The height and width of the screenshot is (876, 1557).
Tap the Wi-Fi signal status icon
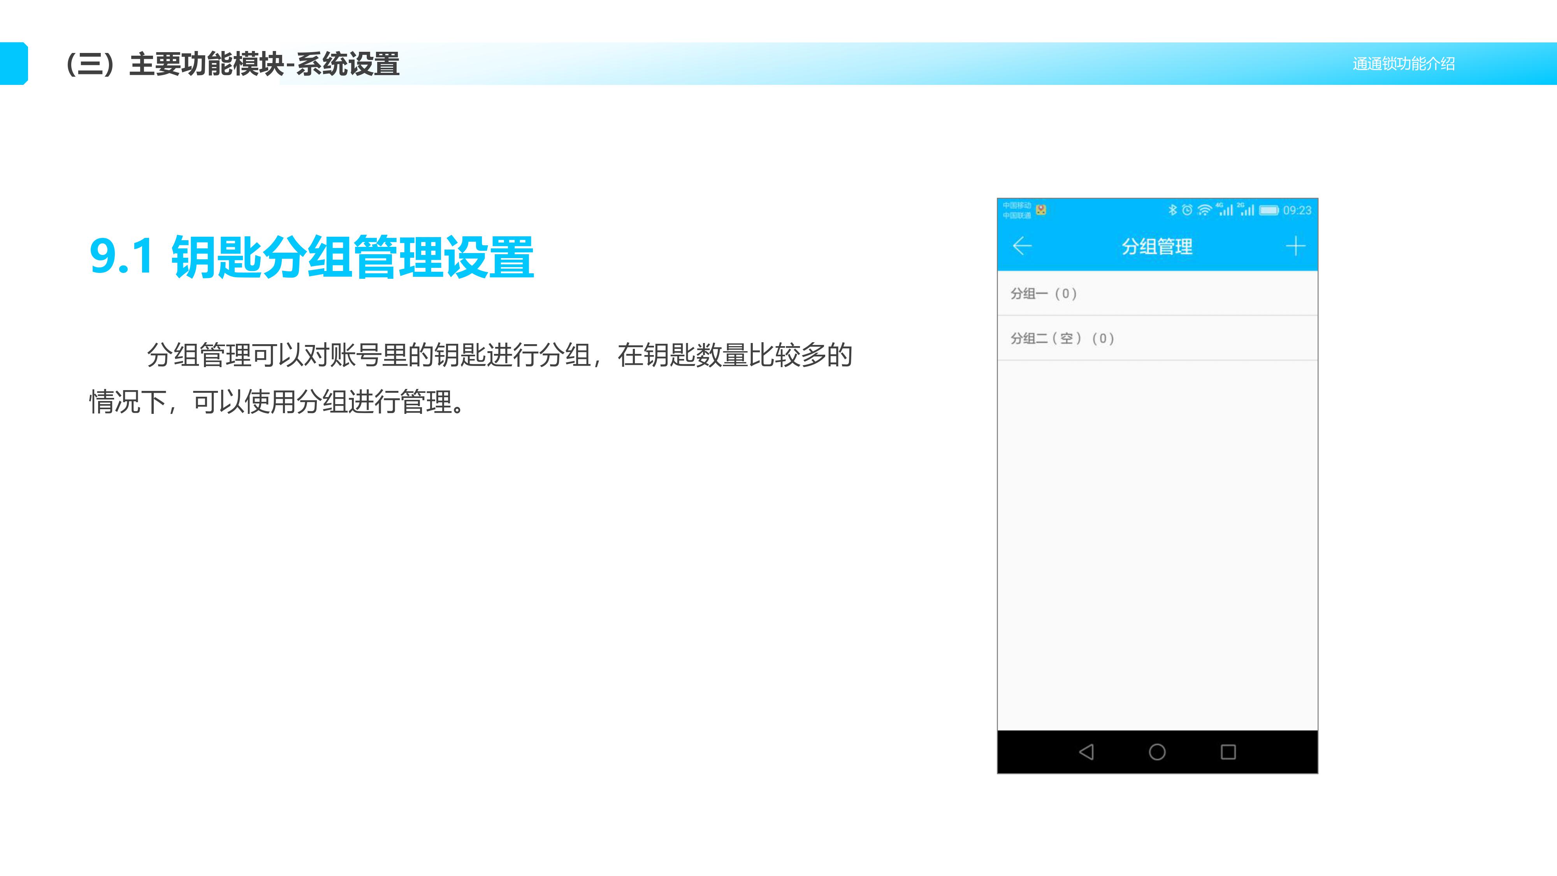click(1205, 210)
